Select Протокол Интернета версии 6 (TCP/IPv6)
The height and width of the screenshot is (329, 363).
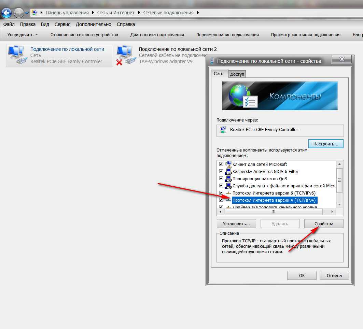274,193
